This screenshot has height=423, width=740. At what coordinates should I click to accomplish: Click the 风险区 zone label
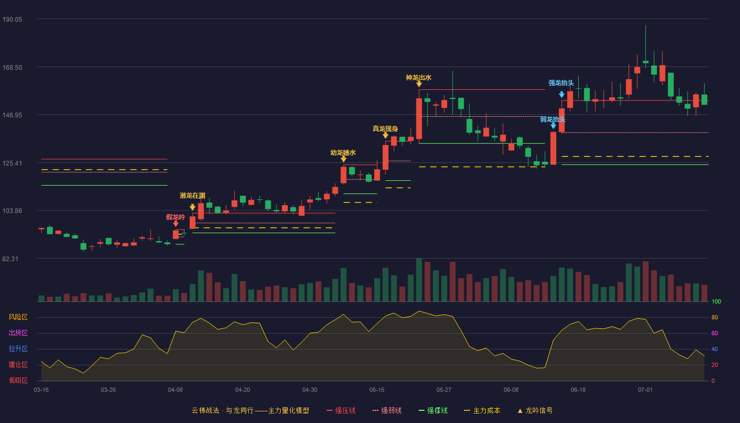coord(18,317)
